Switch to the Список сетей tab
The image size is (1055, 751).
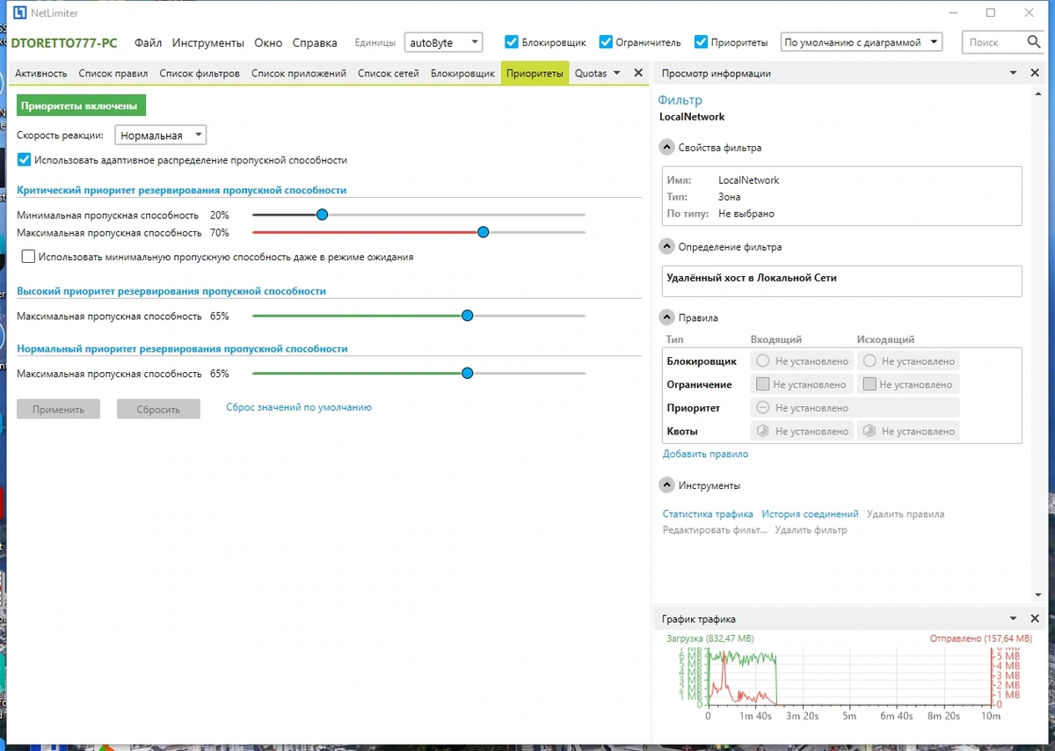click(389, 73)
